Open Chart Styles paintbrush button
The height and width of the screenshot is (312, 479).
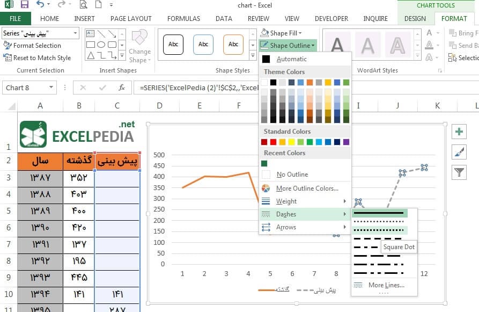pos(459,152)
